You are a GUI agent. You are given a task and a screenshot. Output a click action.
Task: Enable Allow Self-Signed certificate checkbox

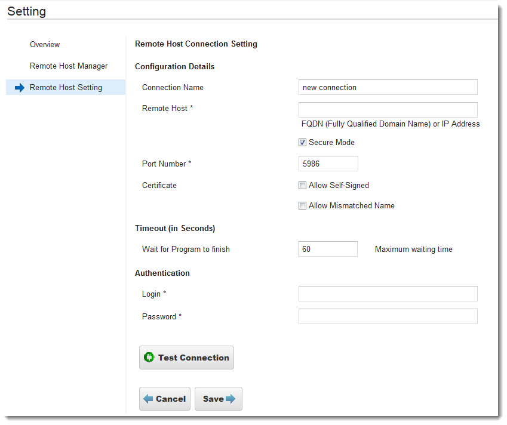(302, 185)
